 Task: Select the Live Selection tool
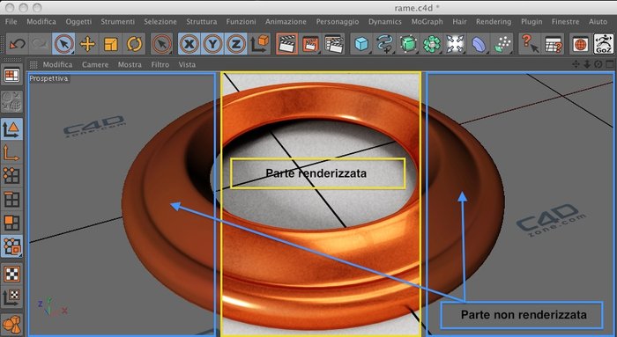pyautogui.click(x=63, y=44)
